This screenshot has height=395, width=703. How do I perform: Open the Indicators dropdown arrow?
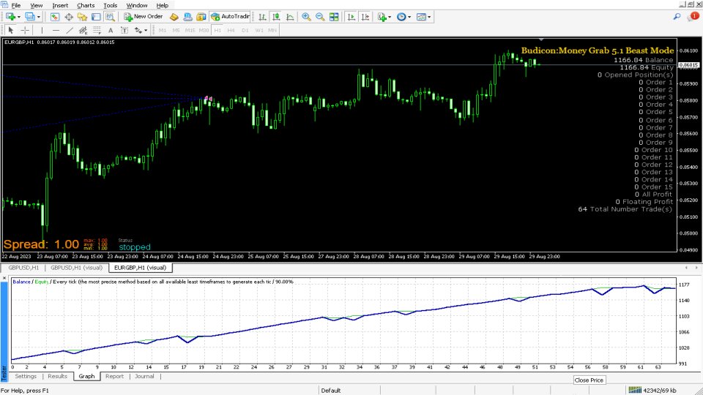(390, 17)
